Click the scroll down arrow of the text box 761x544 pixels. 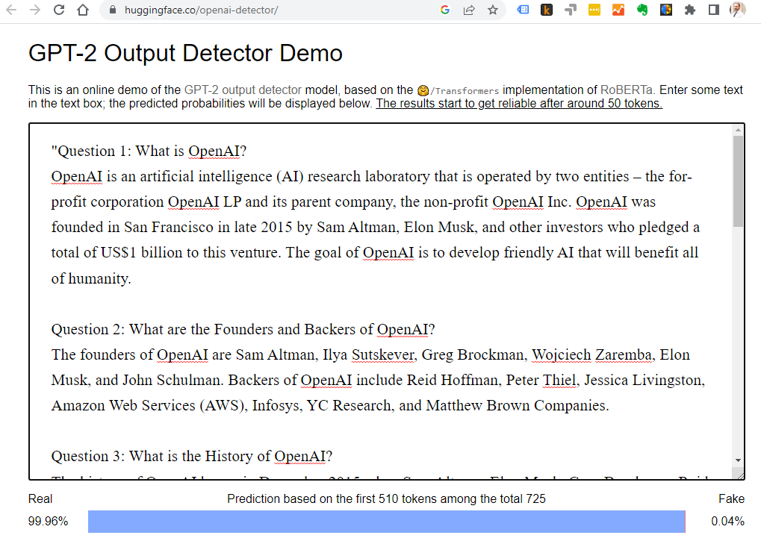point(738,460)
